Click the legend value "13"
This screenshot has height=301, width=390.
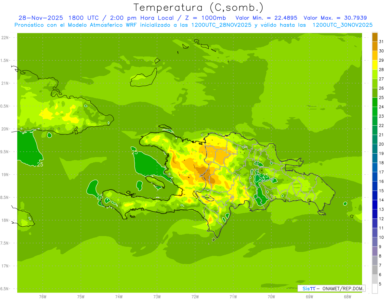click(381, 209)
